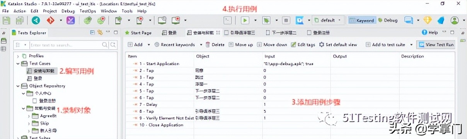Collapse the Object Repository node
The image size is (467, 139).
pyautogui.click(x=17, y=86)
